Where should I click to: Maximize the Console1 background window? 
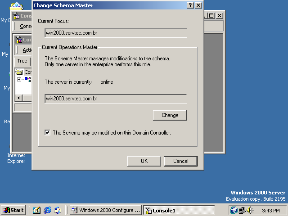(x=211, y=16)
